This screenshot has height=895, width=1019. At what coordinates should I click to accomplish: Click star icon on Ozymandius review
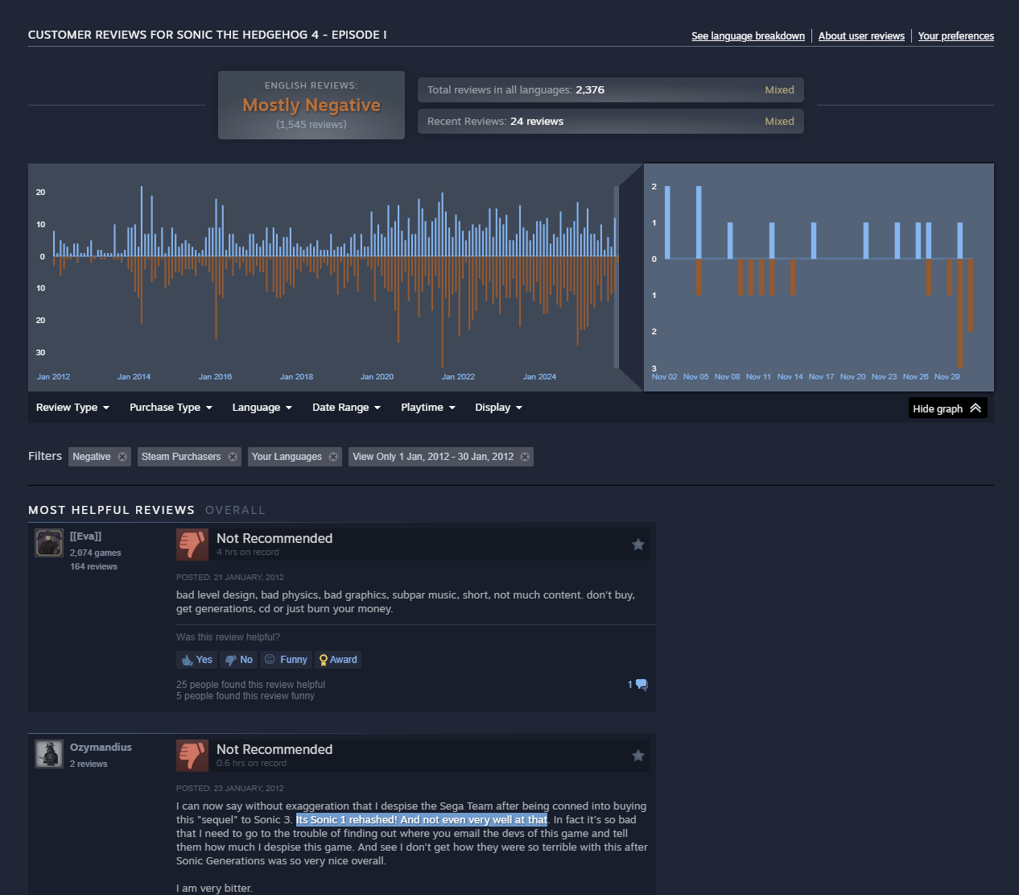click(638, 756)
